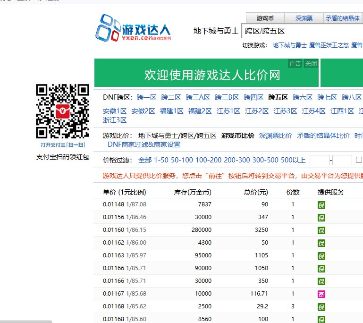Click the Alipay red envelope QR code
This screenshot has width=363, height=323.
tap(62, 111)
